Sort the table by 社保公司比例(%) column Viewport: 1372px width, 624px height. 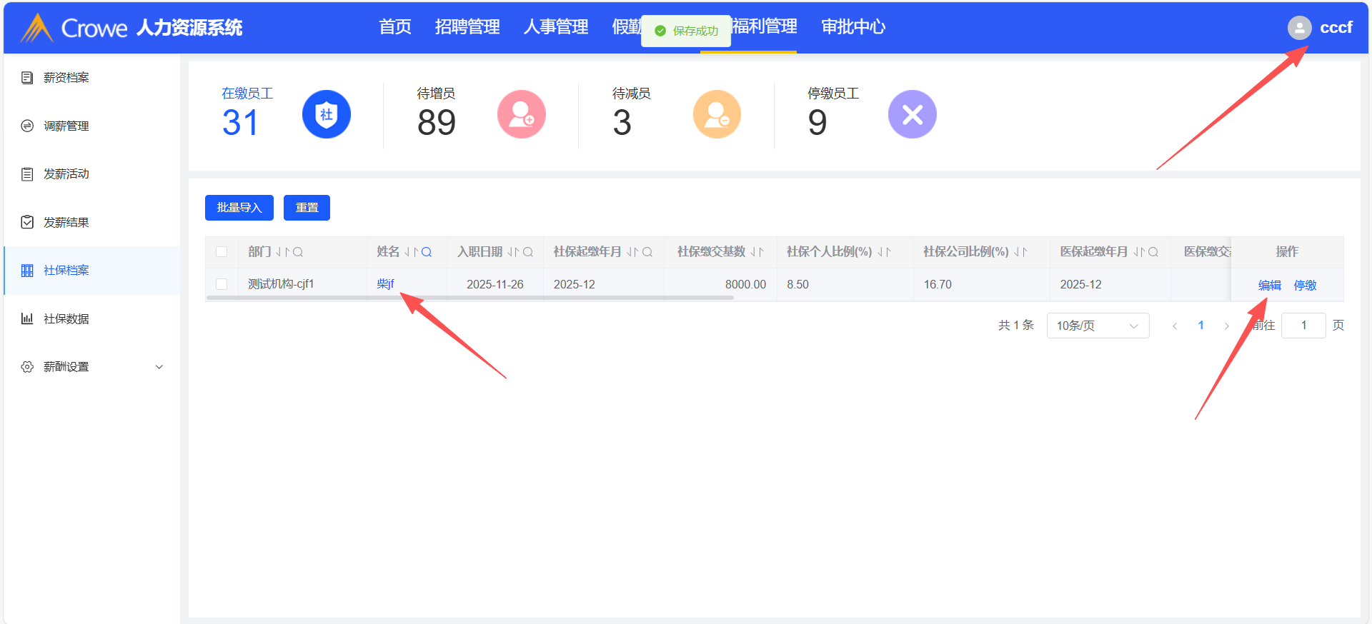pyautogui.click(x=1020, y=252)
